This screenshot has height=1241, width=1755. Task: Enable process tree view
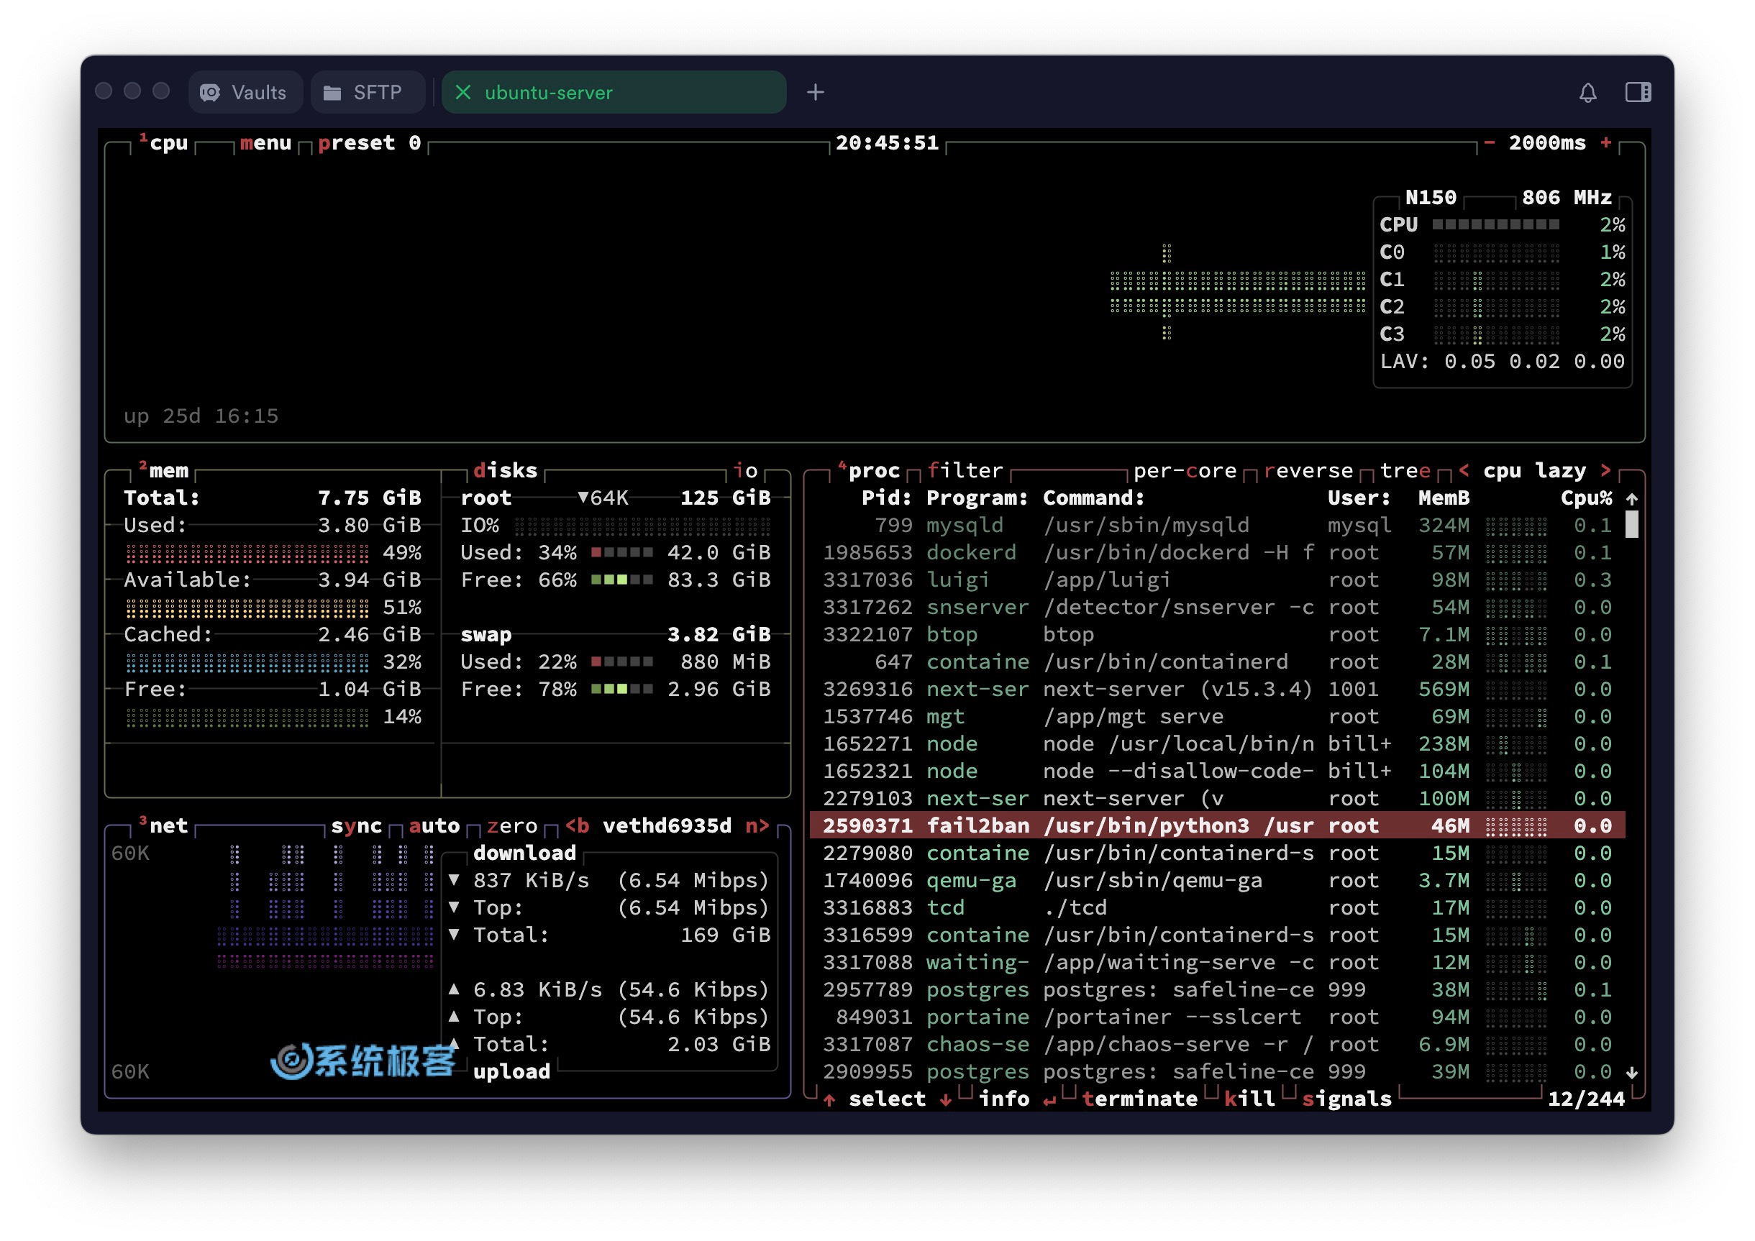(1405, 470)
